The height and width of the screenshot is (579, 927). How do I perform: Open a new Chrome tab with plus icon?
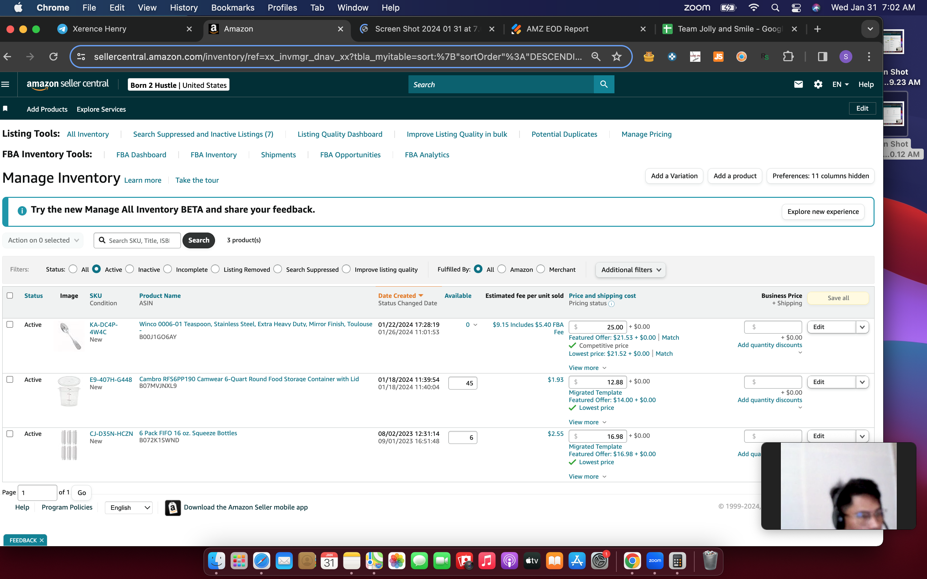tap(817, 29)
